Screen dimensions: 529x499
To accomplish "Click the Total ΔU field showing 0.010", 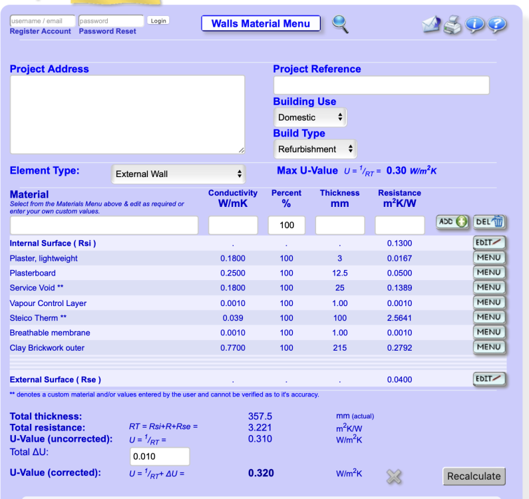I will [160, 456].
